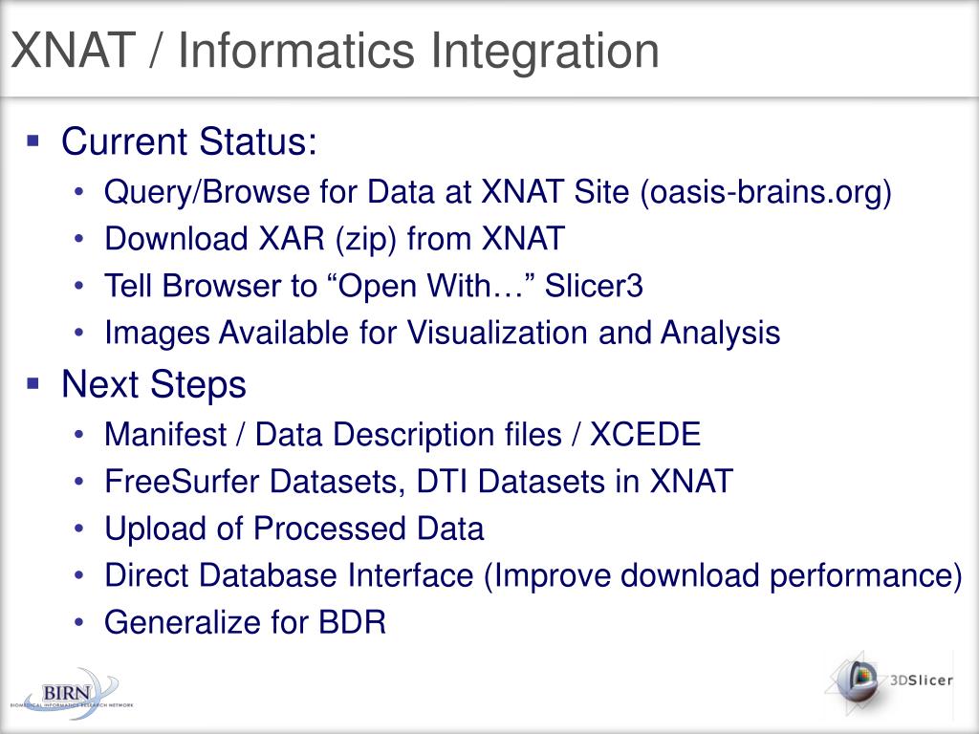This screenshot has width=979, height=734.
Task: Click the Download XAR (zip) from XNAT line
Action: (x=335, y=239)
